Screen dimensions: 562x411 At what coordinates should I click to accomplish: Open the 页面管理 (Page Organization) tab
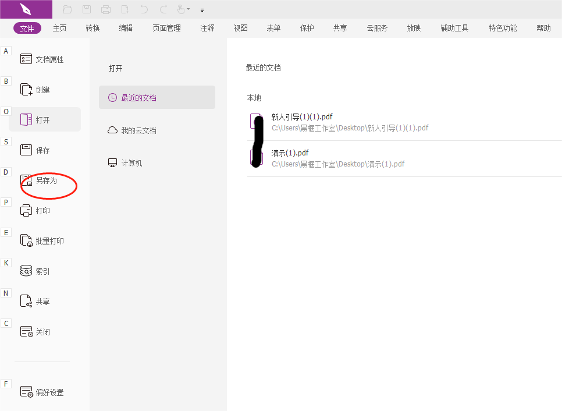tap(166, 27)
